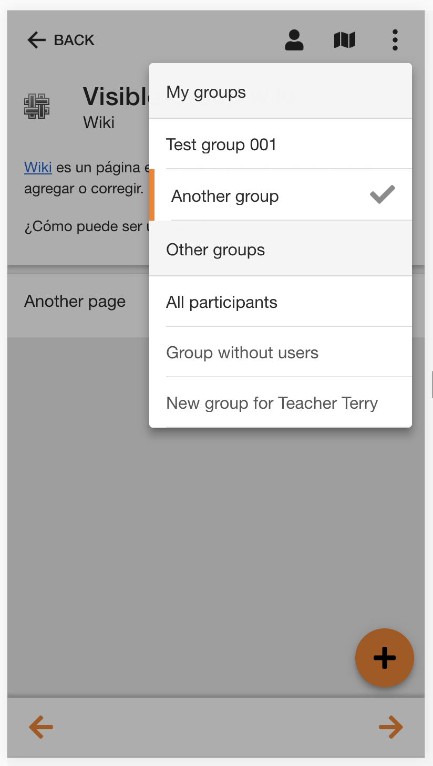433x766 pixels.
Task: Click the BACK text button
Action: tap(74, 40)
